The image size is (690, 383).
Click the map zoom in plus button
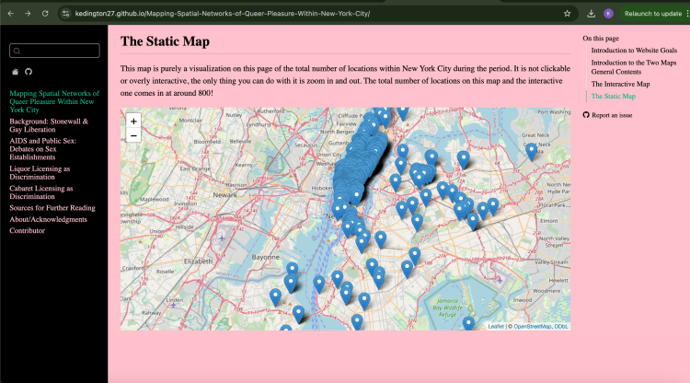click(133, 121)
